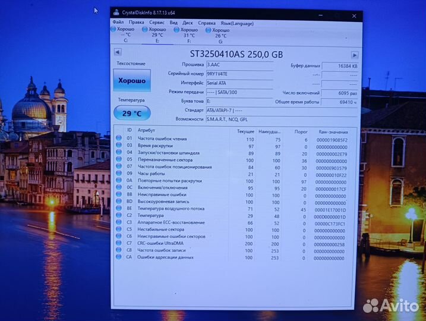Go to previous disk with left arrow
Screen dimensions: 426x321
click(x=118, y=52)
